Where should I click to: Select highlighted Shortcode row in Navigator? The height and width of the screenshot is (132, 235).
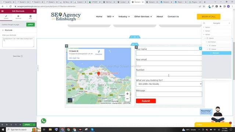(217, 53)
